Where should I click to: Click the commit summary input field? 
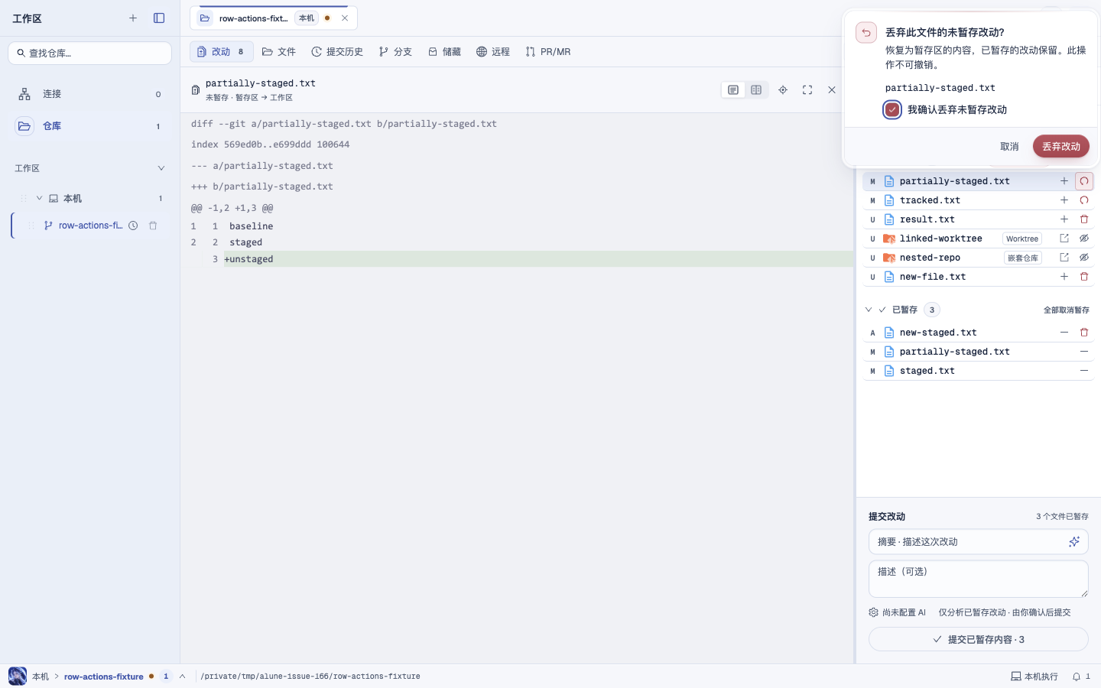pyautogui.click(x=979, y=542)
